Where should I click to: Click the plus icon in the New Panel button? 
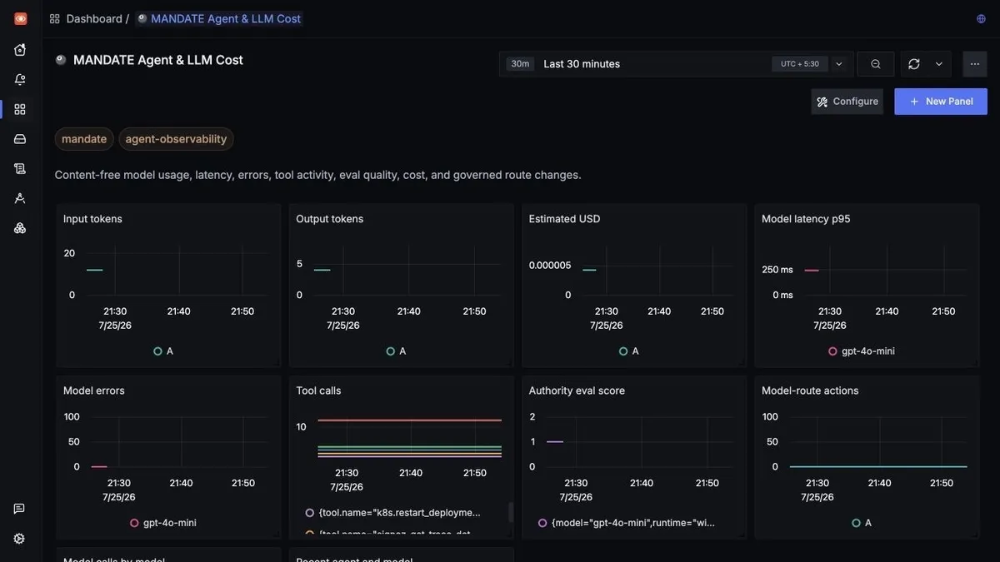coord(914,102)
